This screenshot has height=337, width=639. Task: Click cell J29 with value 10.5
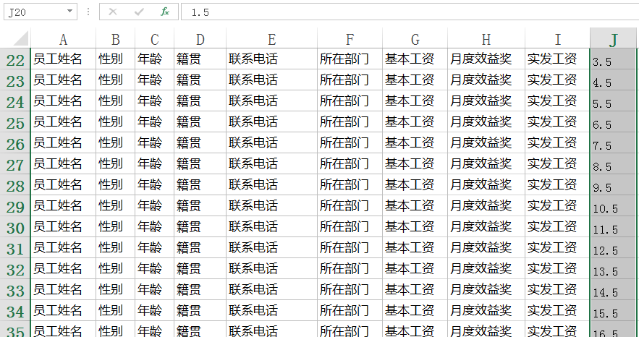click(x=614, y=206)
